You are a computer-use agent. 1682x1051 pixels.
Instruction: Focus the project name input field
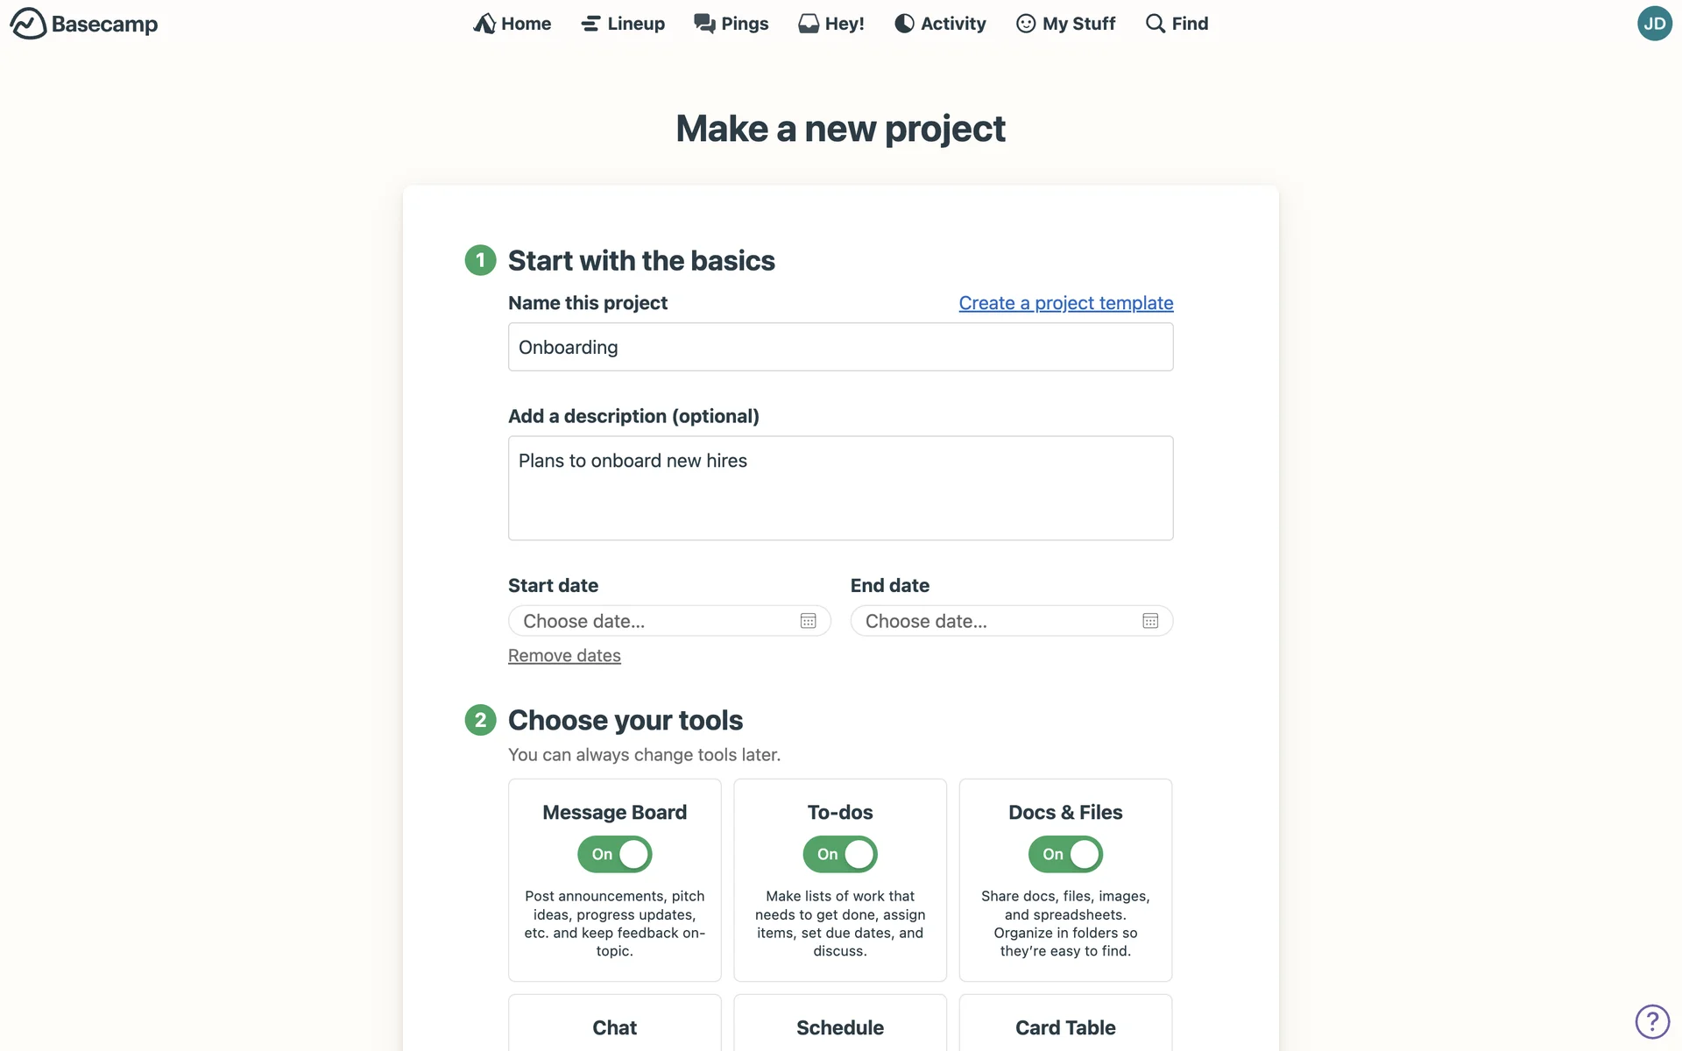[x=840, y=347]
